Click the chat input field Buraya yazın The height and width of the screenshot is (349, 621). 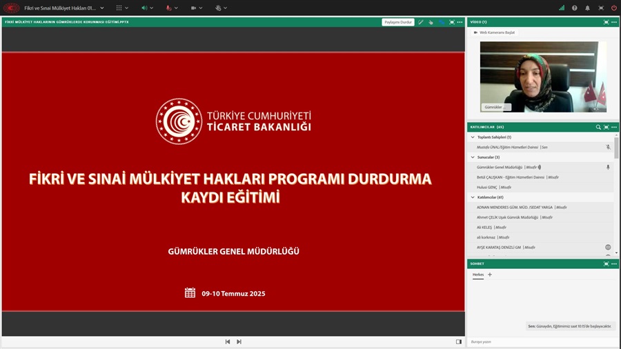[x=543, y=341]
